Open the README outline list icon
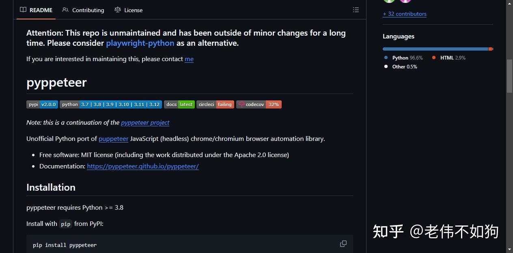 tap(356, 10)
